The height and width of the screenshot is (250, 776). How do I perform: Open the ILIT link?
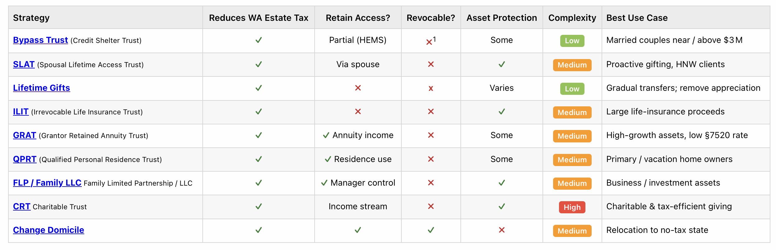[x=21, y=112]
